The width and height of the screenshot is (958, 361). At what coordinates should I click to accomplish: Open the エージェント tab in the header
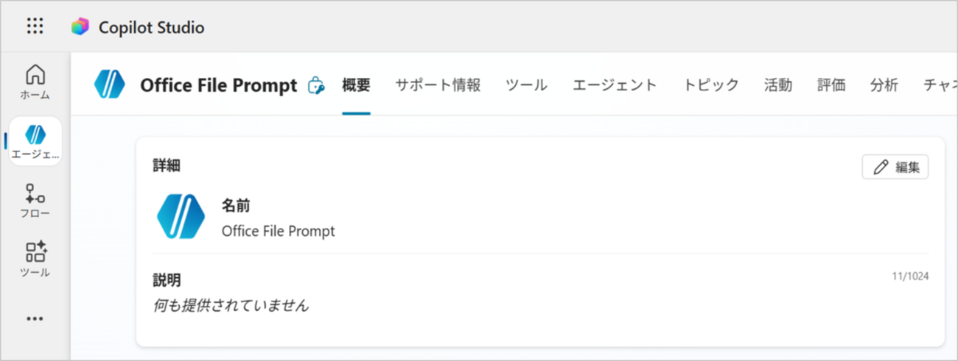pyautogui.click(x=615, y=85)
